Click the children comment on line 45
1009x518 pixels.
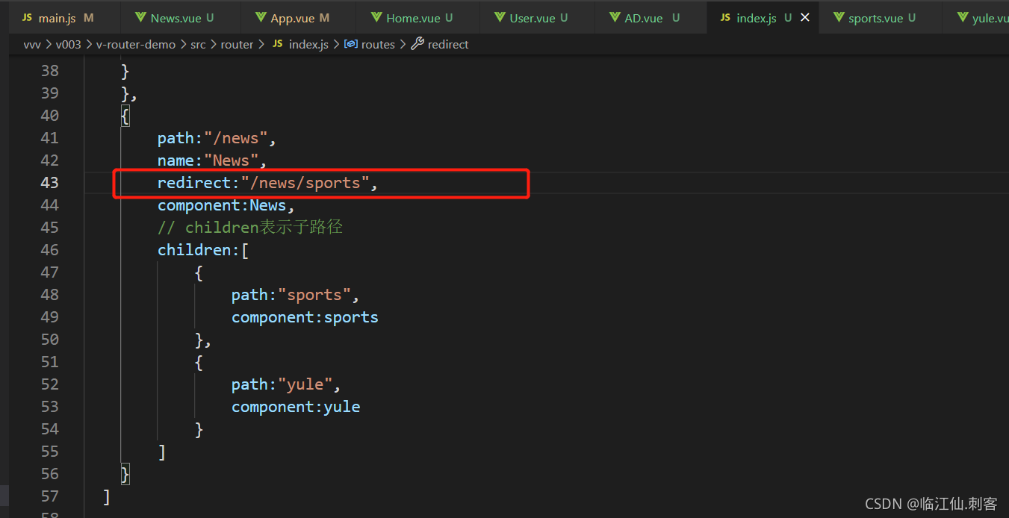pos(250,228)
